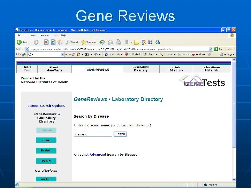The image size is (251, 188).
Task: Click the page scrollbar down arrow
Action: pos(234,180)
